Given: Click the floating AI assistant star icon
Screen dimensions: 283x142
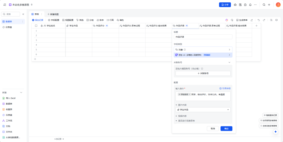Looking at the screenshot, I should (x=275, y=132).
